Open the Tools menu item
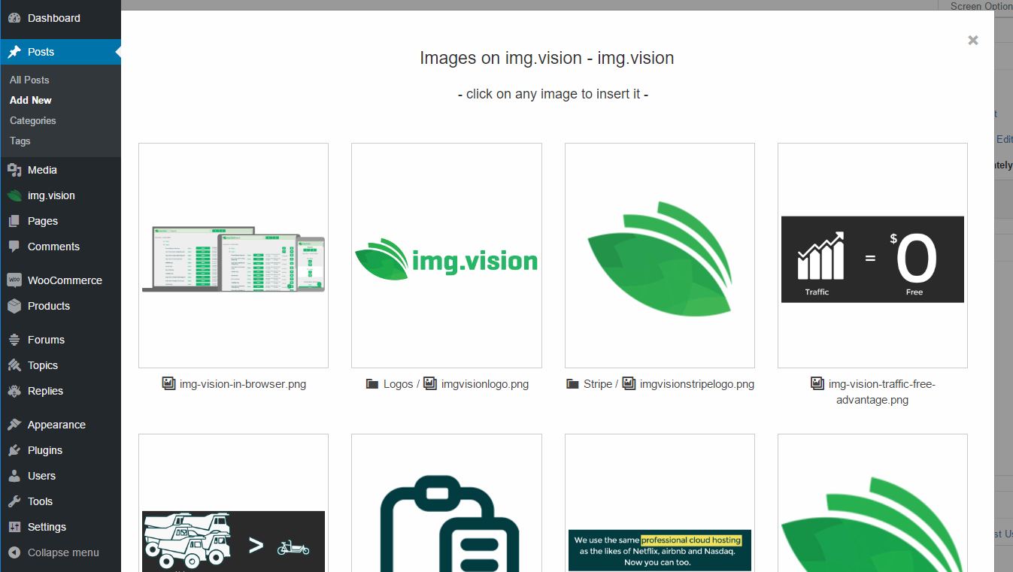This screenshot has height=572, width=1013. tap(60, 501)
